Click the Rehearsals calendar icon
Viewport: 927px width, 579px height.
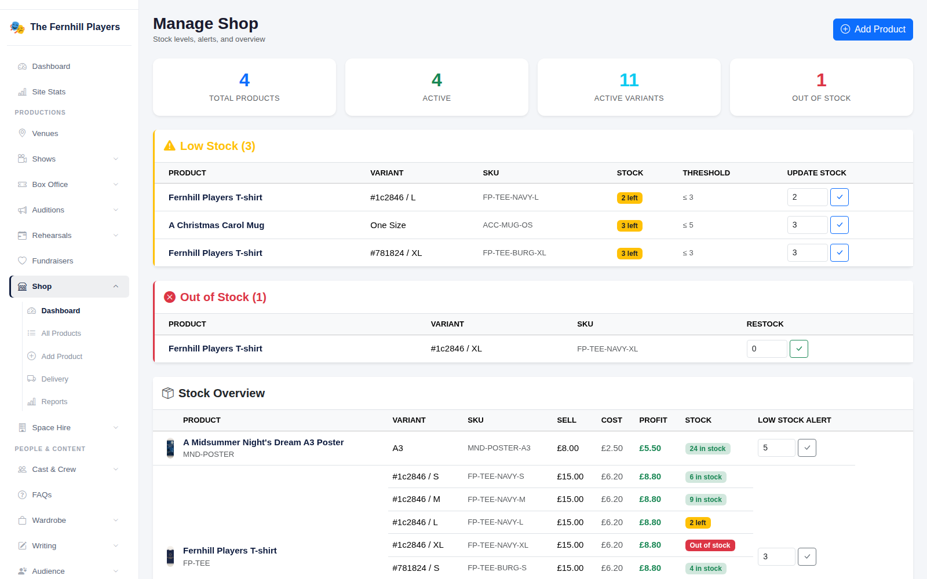[x=22, y=236]
